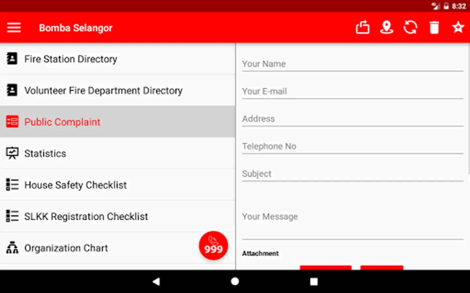Open Fire Station Directory
This screenshot has width=470, height=293.
117,59
